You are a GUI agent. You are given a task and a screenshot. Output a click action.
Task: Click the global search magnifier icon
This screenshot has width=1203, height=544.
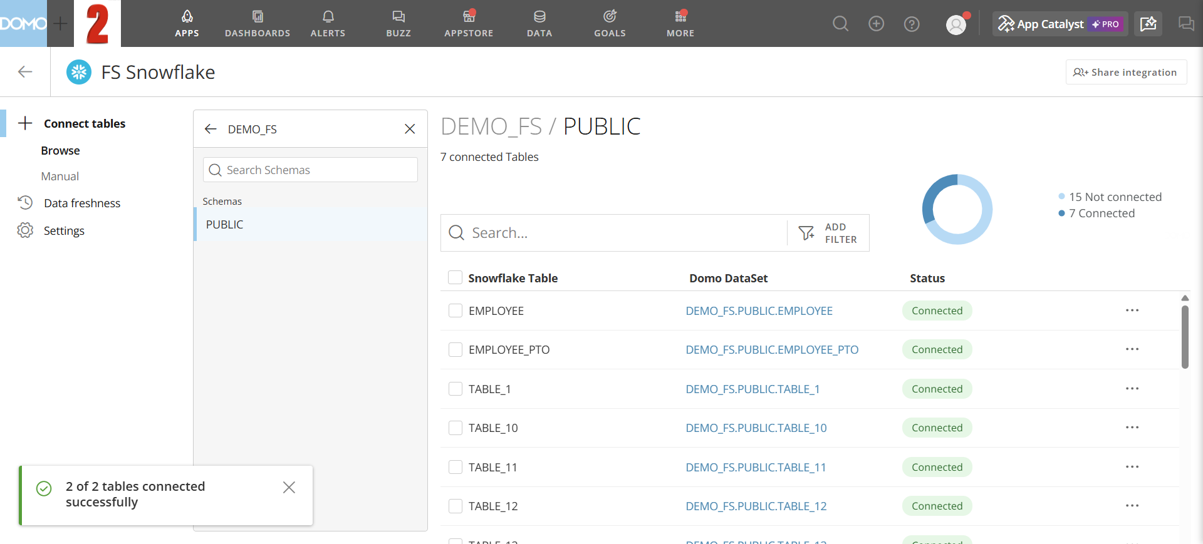(840, 24)
